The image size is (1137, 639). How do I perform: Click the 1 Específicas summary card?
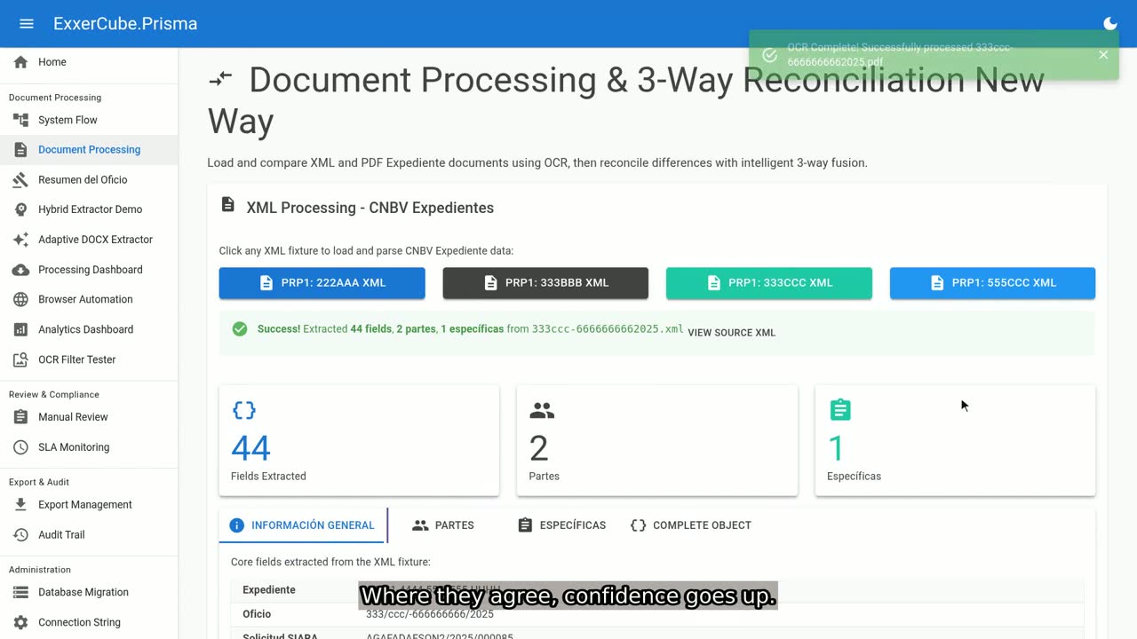tap(955, 440)
